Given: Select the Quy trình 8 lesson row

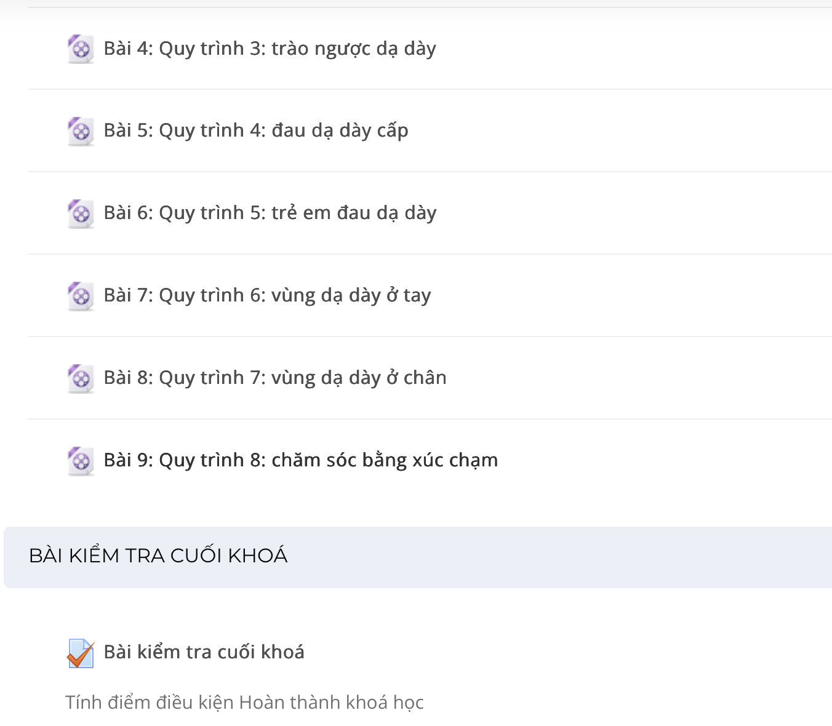Looking at the screenshot, I should [x=430, y=461].
